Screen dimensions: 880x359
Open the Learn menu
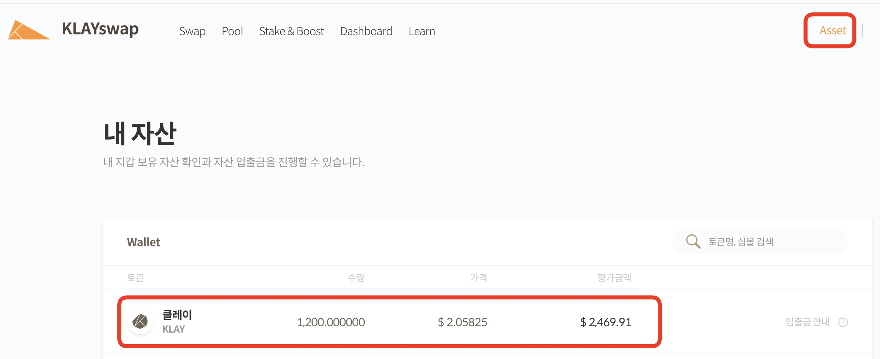pyautogui.click(x=422, y=31)
